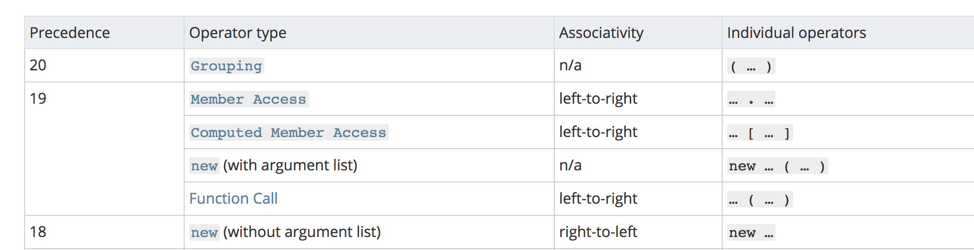The image size is (974, 250).
Task: Click the n/a associativity in the Grouping row
Action: (570, 65)
